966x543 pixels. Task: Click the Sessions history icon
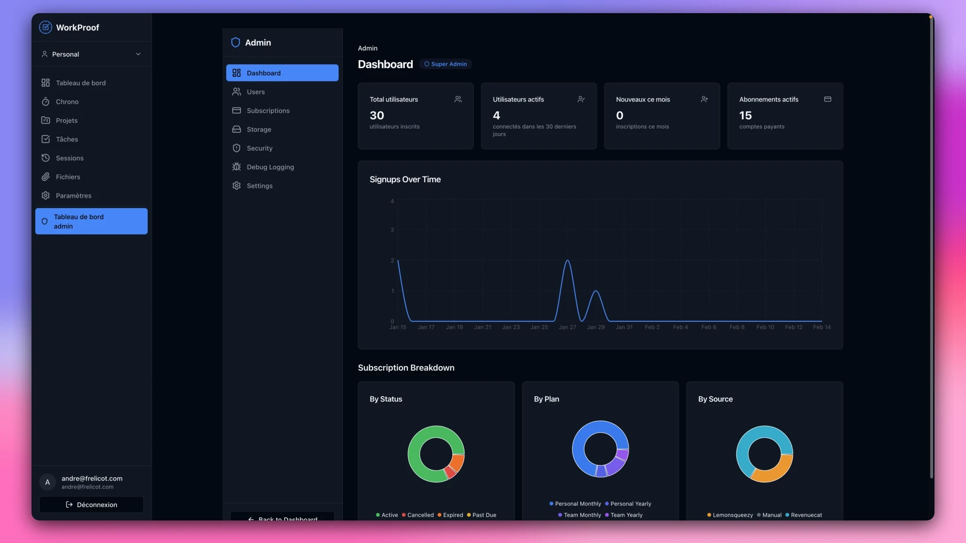pyautogui.click(x=46, y=158)
